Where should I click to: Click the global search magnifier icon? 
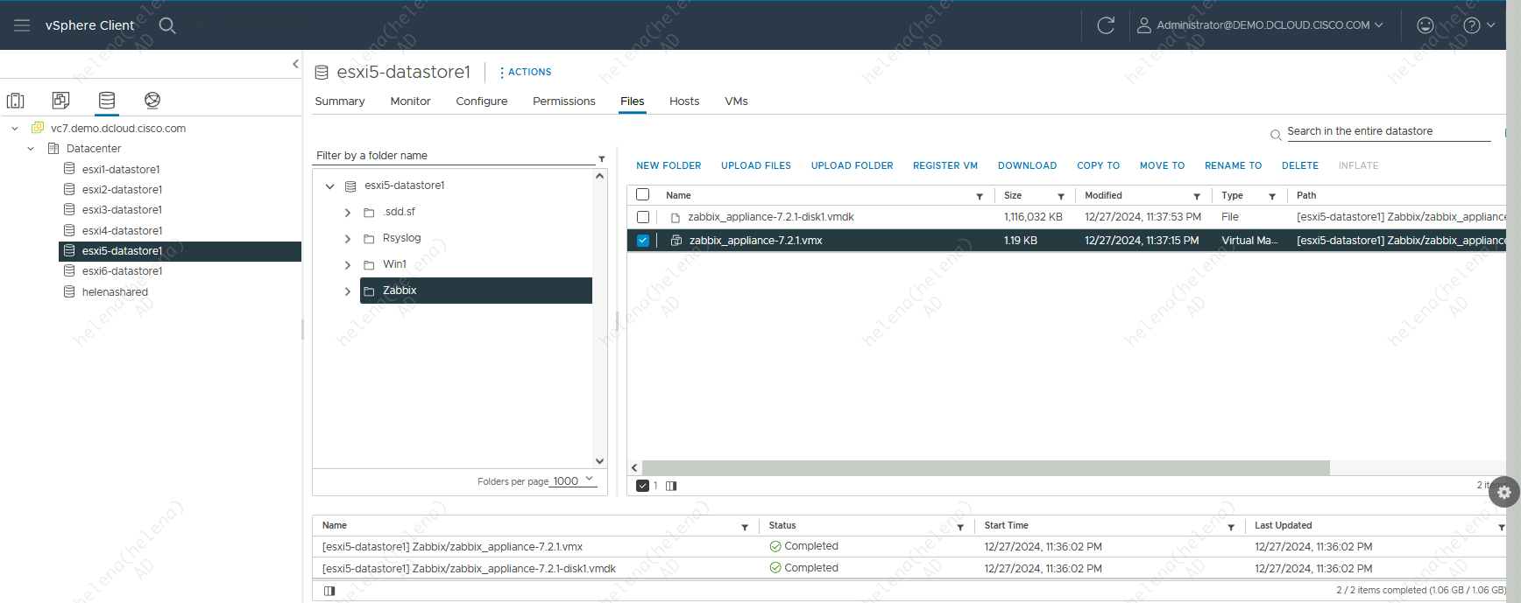pyautogui.click(x=167, y=25)
